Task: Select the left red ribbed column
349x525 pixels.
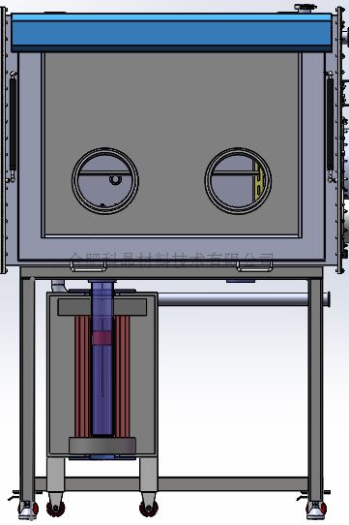Action: click(82, 377)
